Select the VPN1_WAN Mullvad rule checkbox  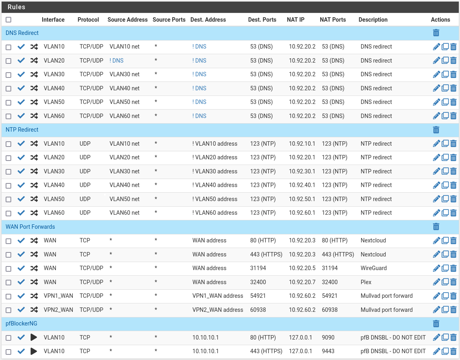(8, 296)
